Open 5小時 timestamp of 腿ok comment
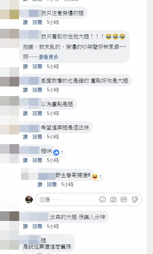The image size is (153, 254). [x=53, y=160]
